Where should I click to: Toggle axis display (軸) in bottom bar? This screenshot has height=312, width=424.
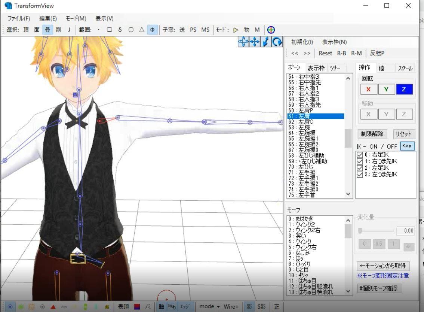click(x=162, y=306)
